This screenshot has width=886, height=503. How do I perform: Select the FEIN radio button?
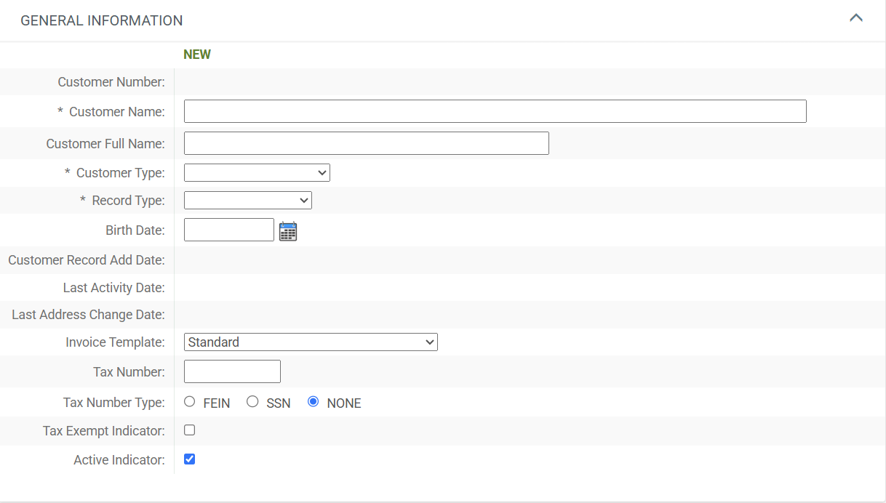tap(189, 401)
